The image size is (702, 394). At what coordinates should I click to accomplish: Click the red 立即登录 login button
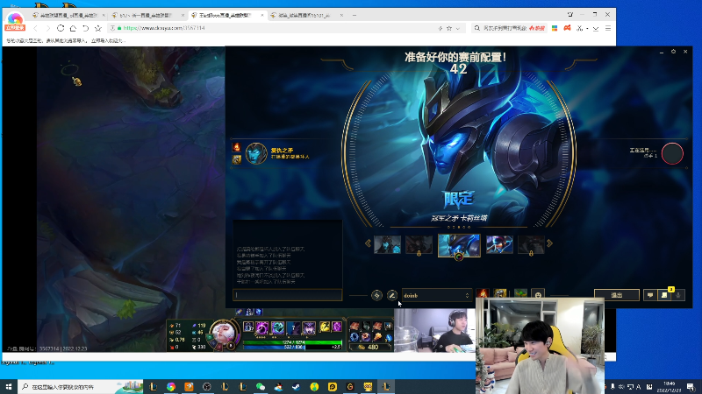pyautogui.click(x=15, y=28)
